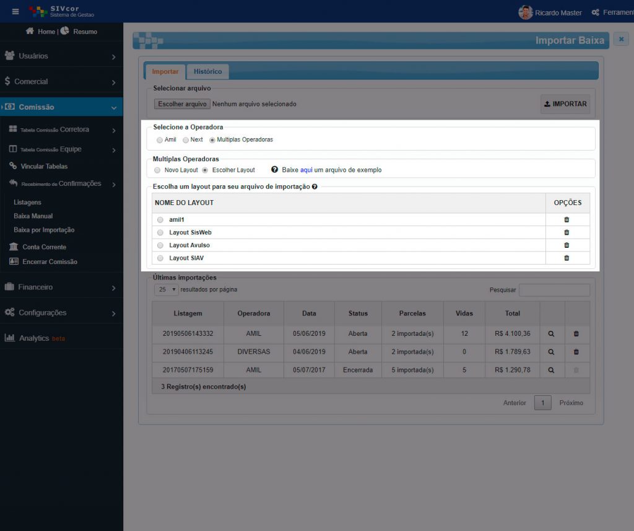The height and width of the screenshot is (531, 634).
Task: Expand Tabela Comissão Equipe submenu
Action: (x=61, y=149)
